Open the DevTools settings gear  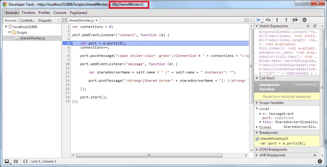point(320,161)
